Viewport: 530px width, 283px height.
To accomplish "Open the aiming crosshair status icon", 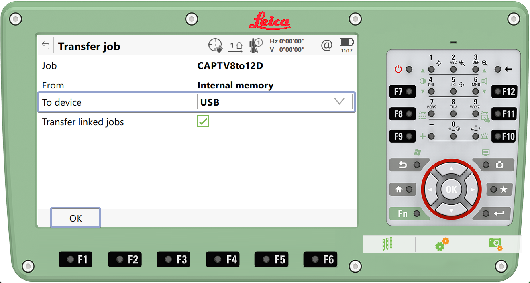I will (215, 45).
